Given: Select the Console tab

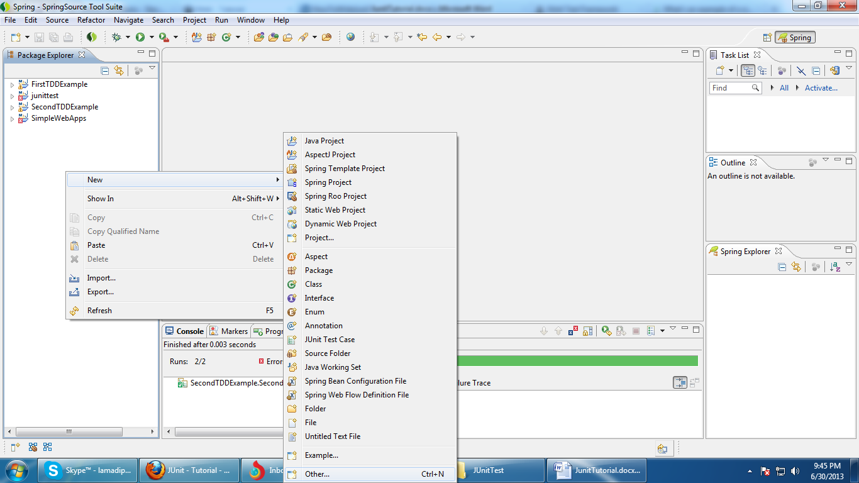Looking at the screenshot, I should coord(184,331).
